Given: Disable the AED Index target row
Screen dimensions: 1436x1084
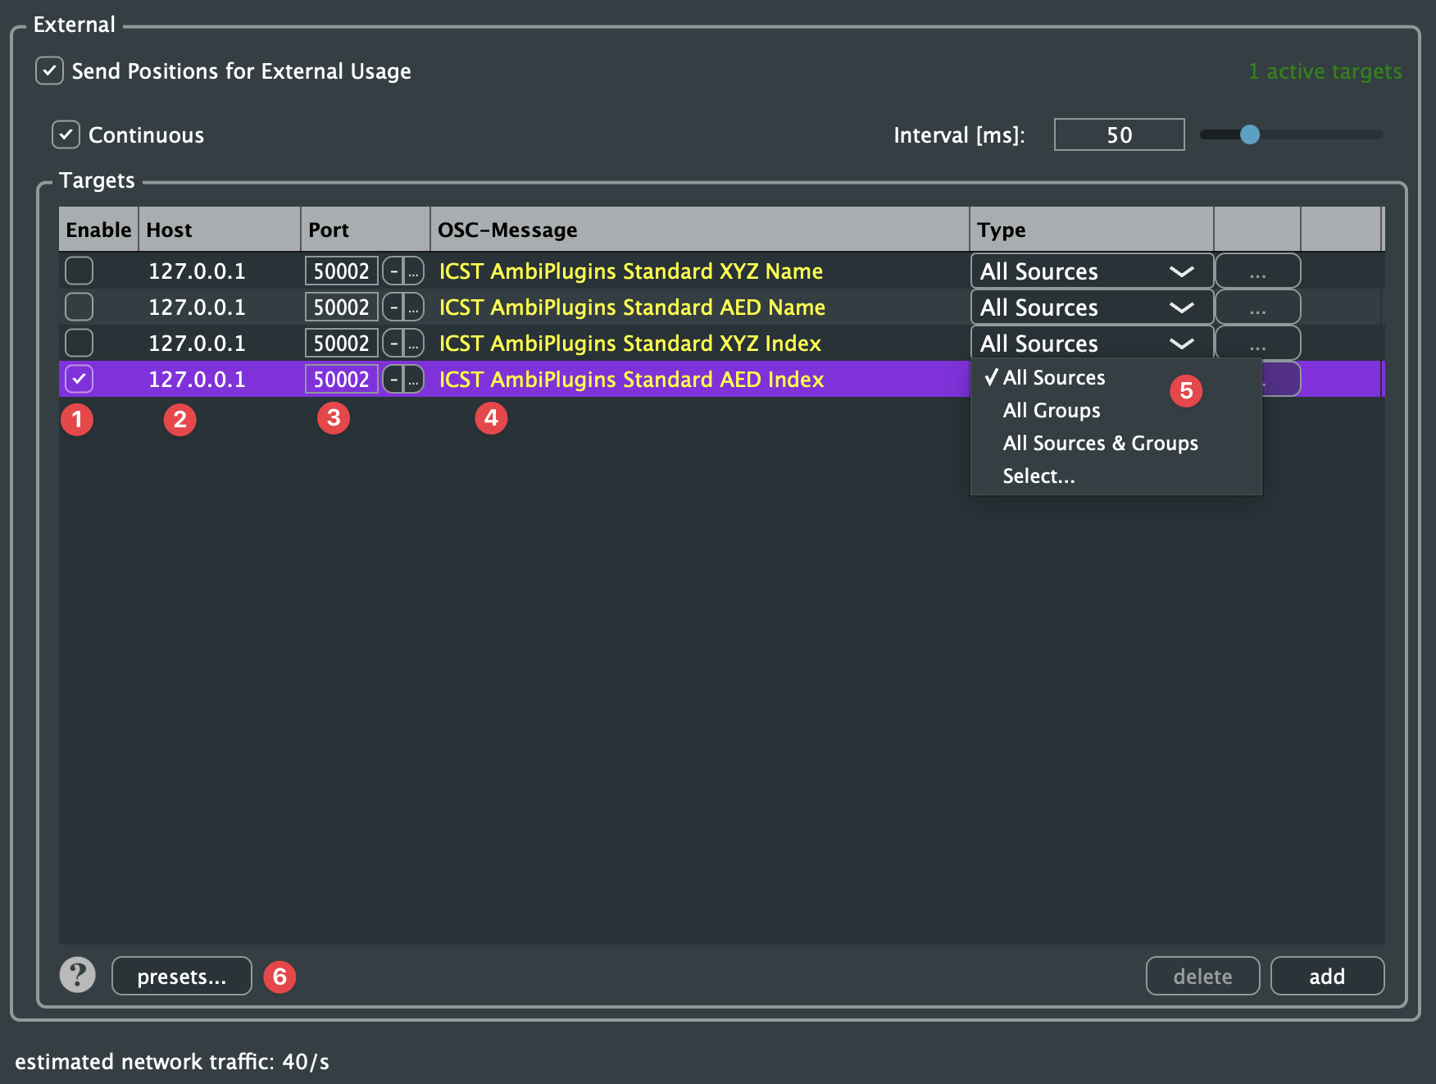Looking at the screenshot, I should [80, 379].
